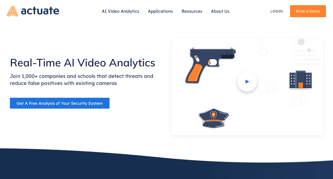Image resolution: width=333 pixels, height=179 pixels.
Task: Click the Actuate logo icon
Action: click(x=12, y=11)
